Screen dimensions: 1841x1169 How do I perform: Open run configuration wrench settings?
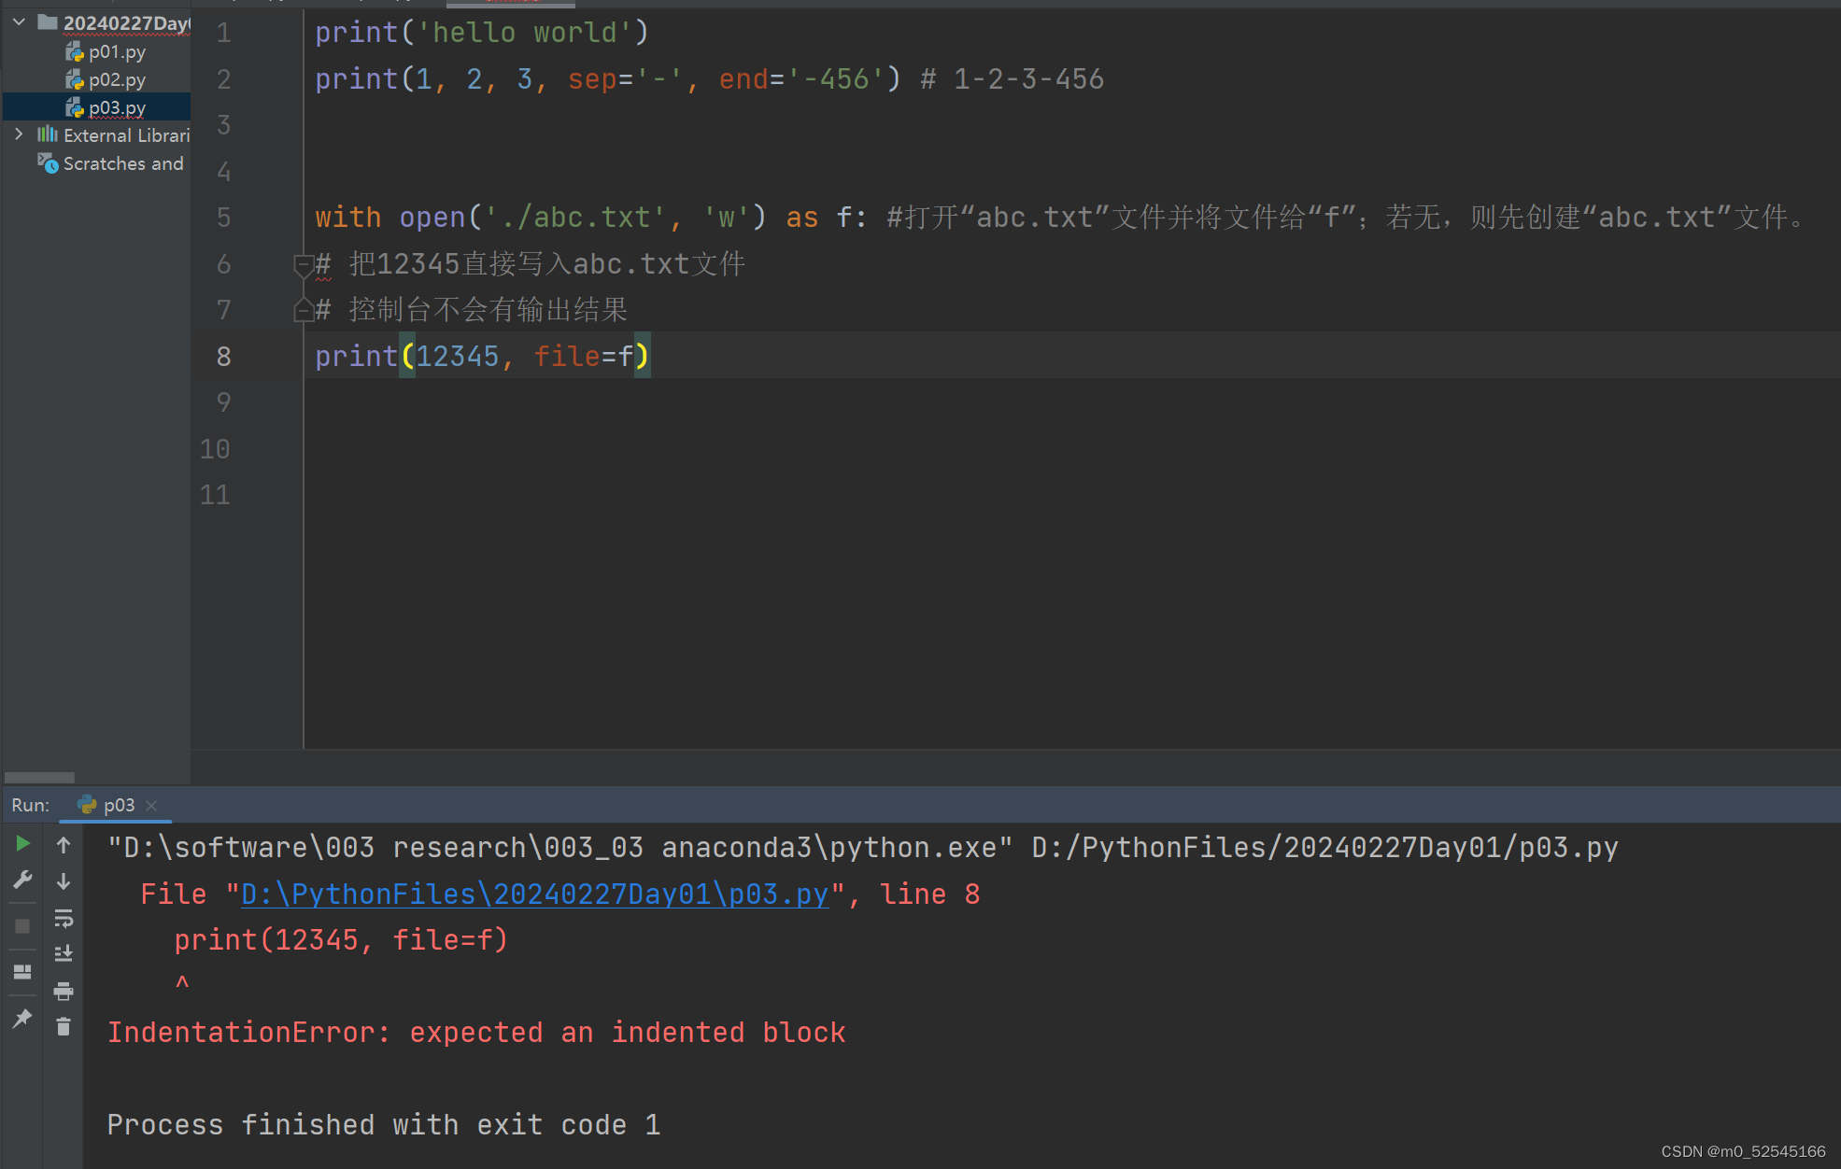pos(23,880)
